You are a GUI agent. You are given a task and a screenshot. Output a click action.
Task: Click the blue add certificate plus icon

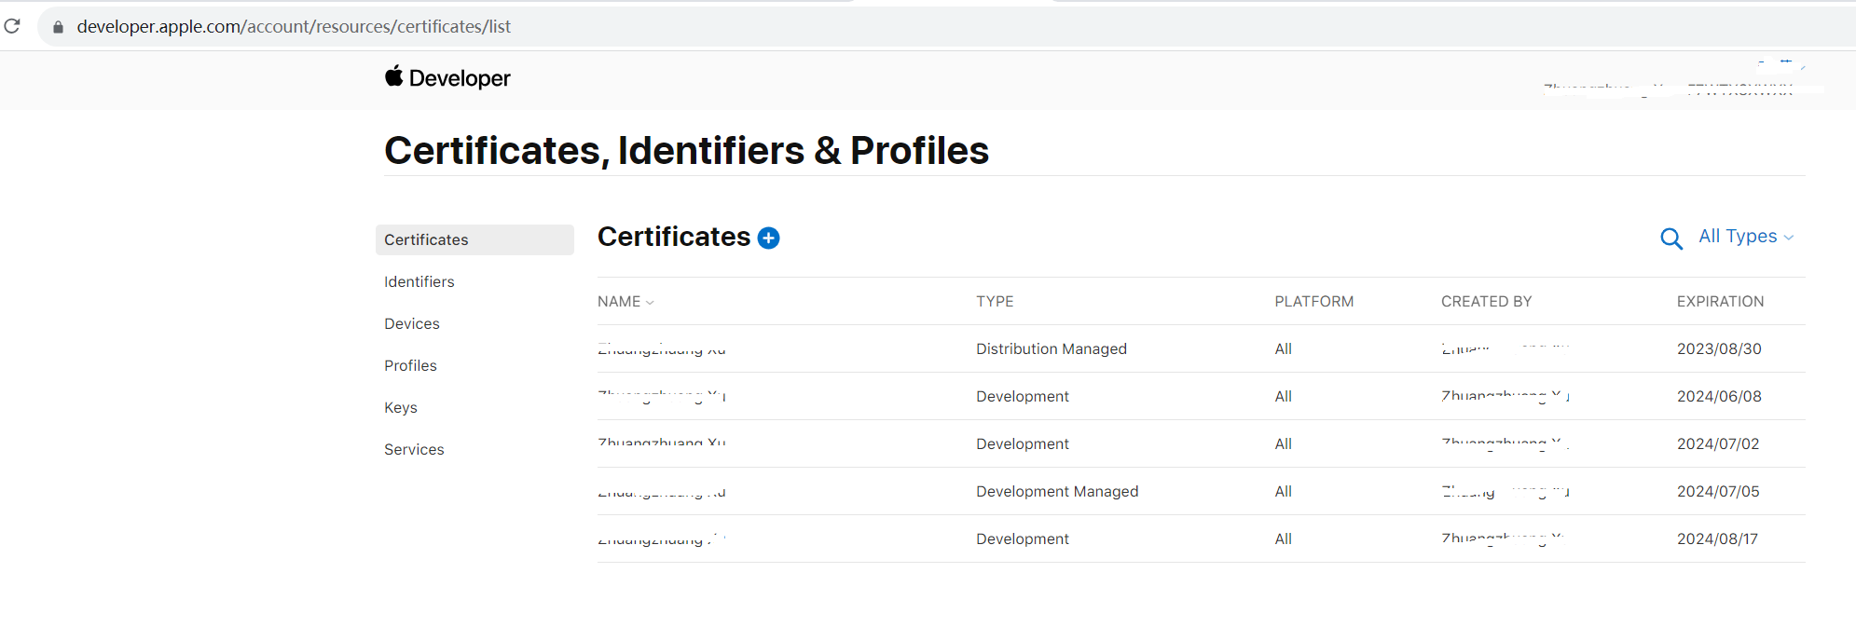[768, 239]
